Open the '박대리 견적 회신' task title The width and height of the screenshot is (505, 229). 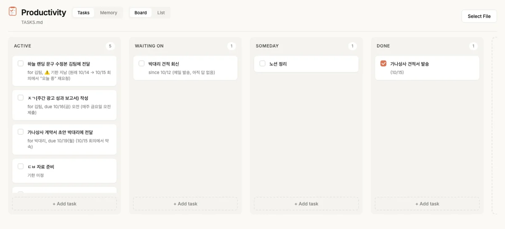point(164,64)
